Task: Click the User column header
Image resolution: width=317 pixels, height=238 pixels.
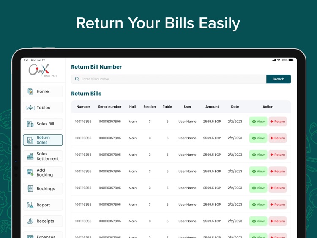Action: click(187, 107)
